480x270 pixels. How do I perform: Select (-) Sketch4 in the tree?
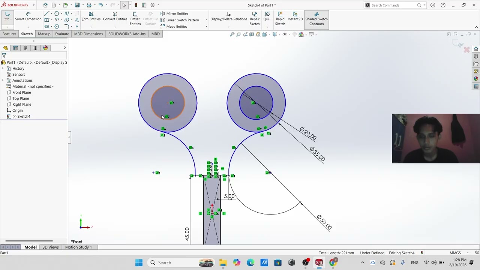click(x=21, y=116)
